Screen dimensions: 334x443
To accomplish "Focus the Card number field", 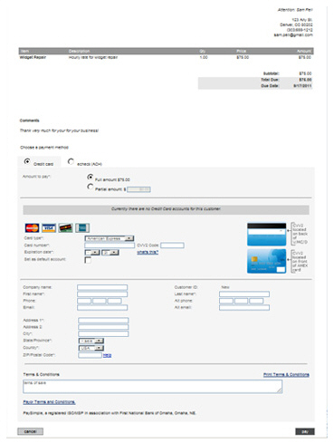I will [x=110, y=246].
